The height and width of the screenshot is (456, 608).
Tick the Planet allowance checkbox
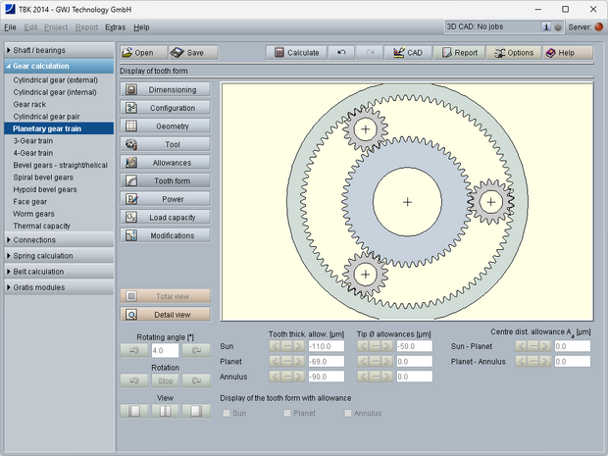(287, 414)
